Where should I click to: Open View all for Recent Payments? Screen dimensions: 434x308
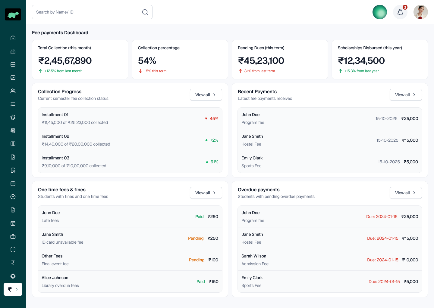[406, 94]
